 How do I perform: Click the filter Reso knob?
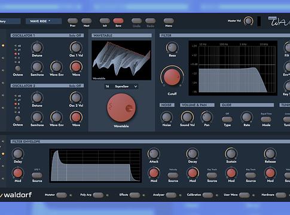(x=172, y=47)
